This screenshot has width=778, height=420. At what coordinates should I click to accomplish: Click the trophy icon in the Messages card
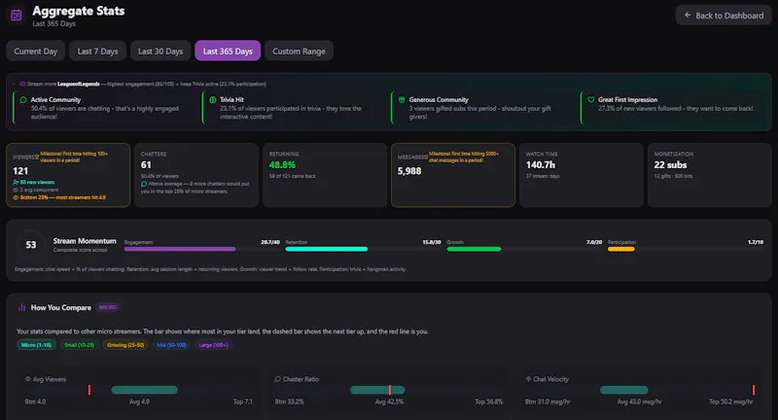click(x=425, y=157)
